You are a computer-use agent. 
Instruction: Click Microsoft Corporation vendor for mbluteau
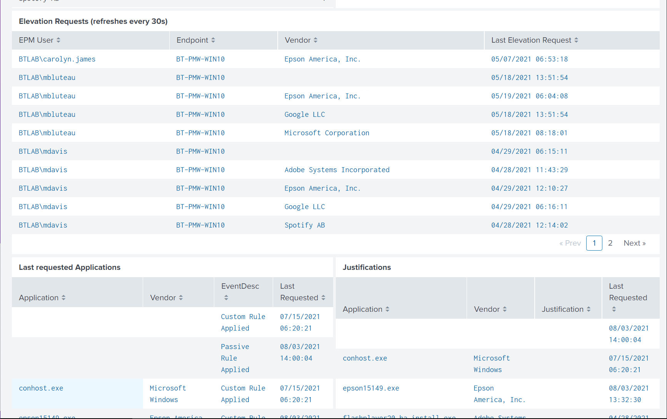pyautogui.click(x=327, y=133)
